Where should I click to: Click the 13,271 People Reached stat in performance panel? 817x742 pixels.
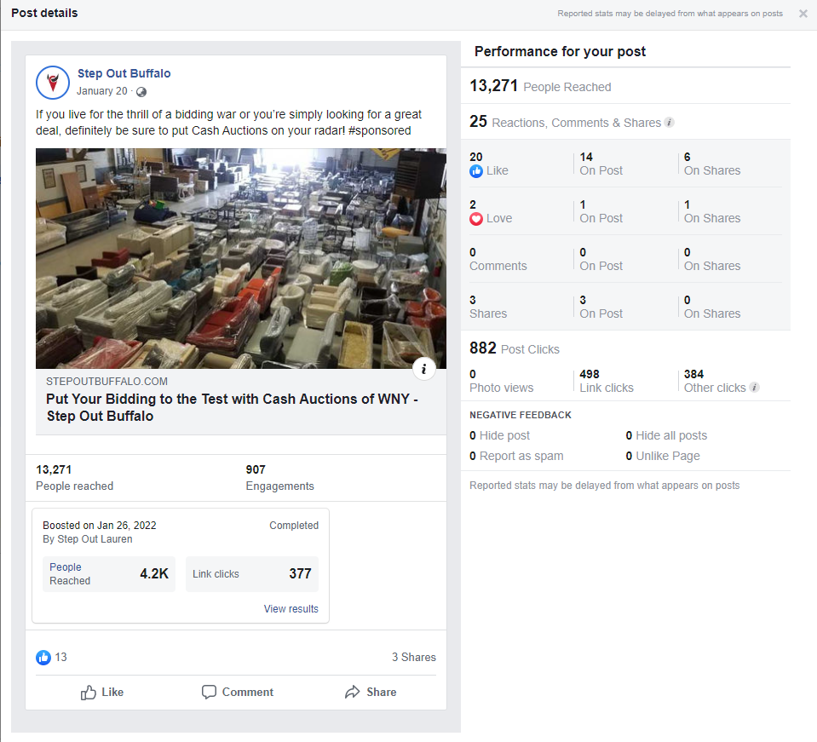click(x=540, y=86)
